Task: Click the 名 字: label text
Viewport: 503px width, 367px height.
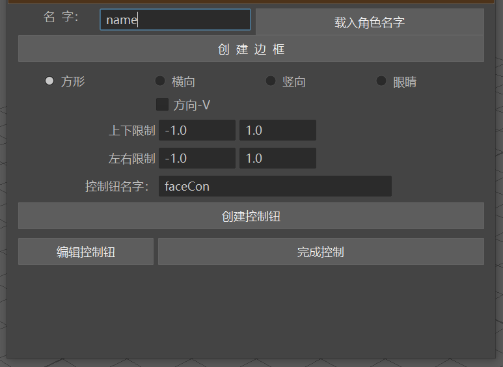Action: [x=61, y=17]
